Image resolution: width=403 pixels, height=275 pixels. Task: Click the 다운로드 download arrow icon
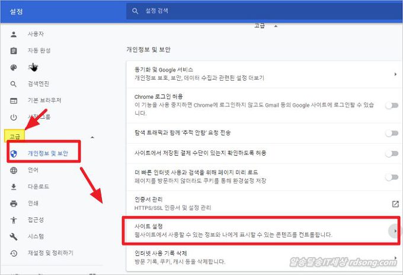coord(14,187)
